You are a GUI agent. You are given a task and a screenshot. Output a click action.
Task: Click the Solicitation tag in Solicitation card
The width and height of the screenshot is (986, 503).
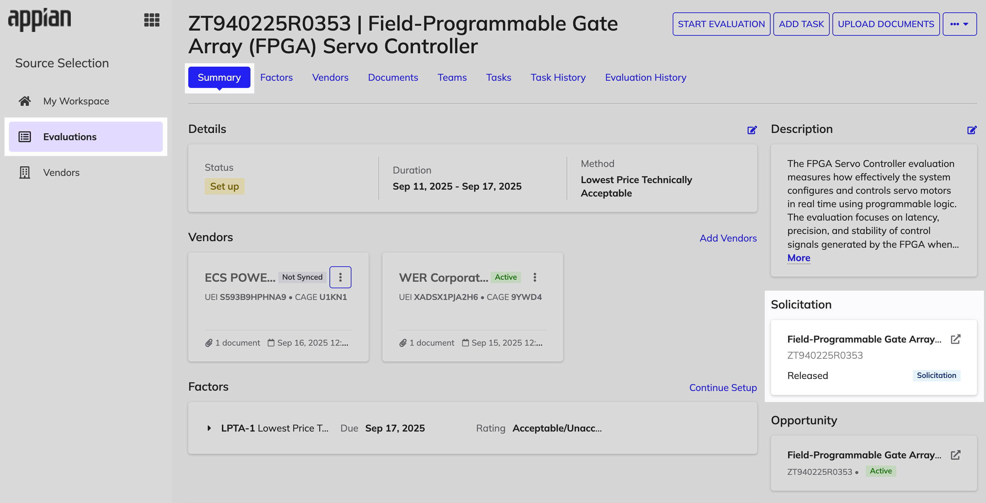pos(936,376)
